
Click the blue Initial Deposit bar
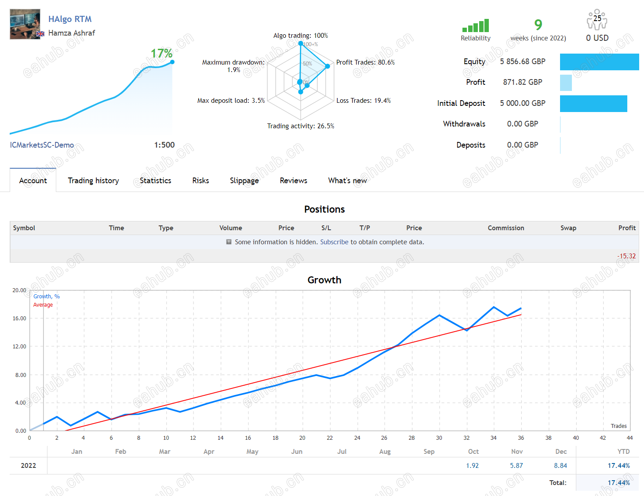coord(593,104)
